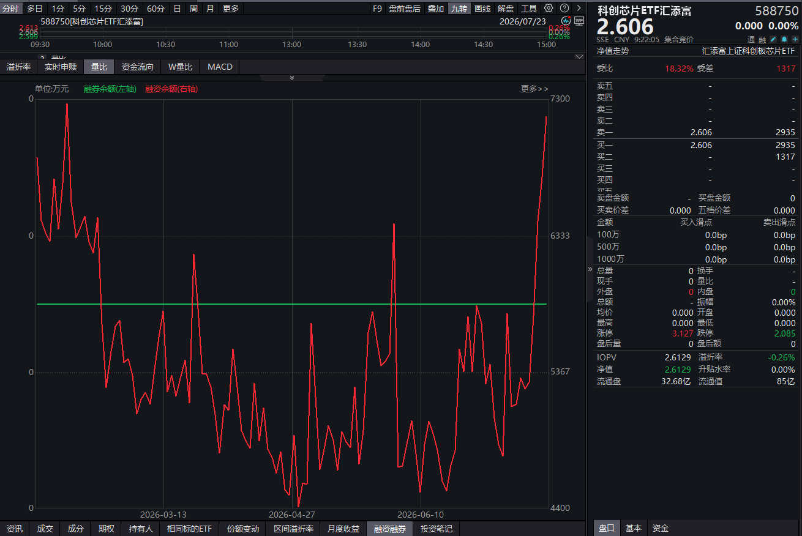The image size is (802, 536).
Task: Toggle 盘前盘后 pre/post market display
Action: pos(405,8)
